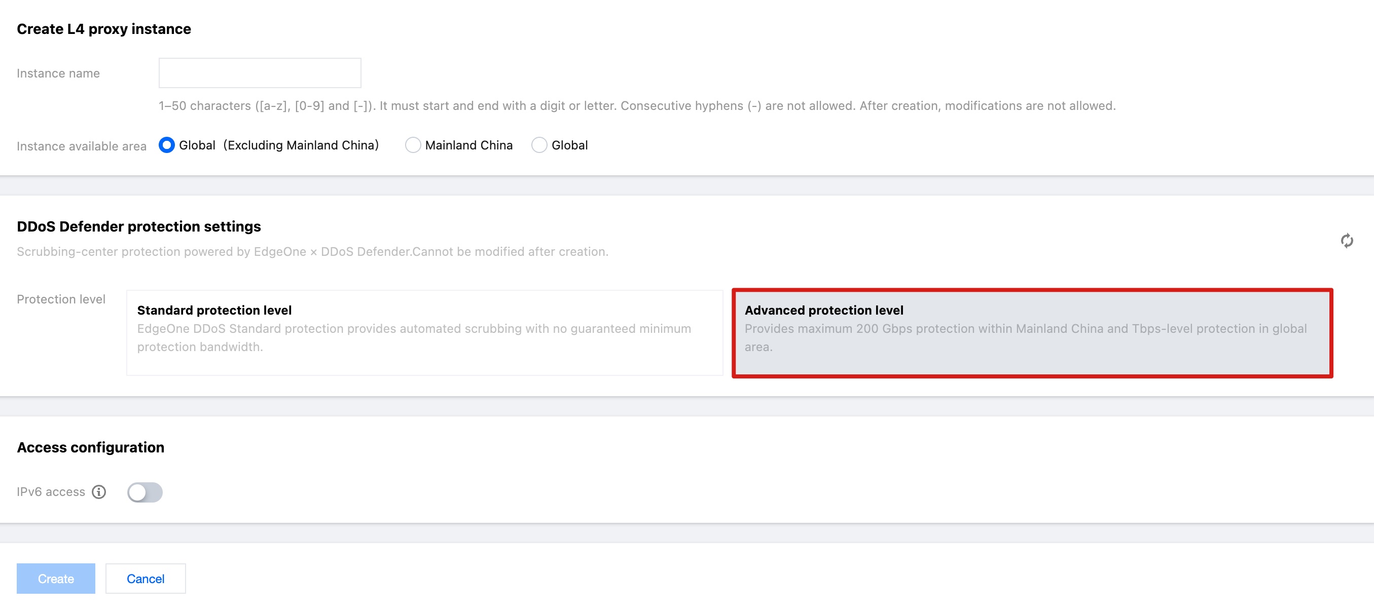Click the Protection level label
This screenshot has width=1374, height=613.
pos(61,299)
